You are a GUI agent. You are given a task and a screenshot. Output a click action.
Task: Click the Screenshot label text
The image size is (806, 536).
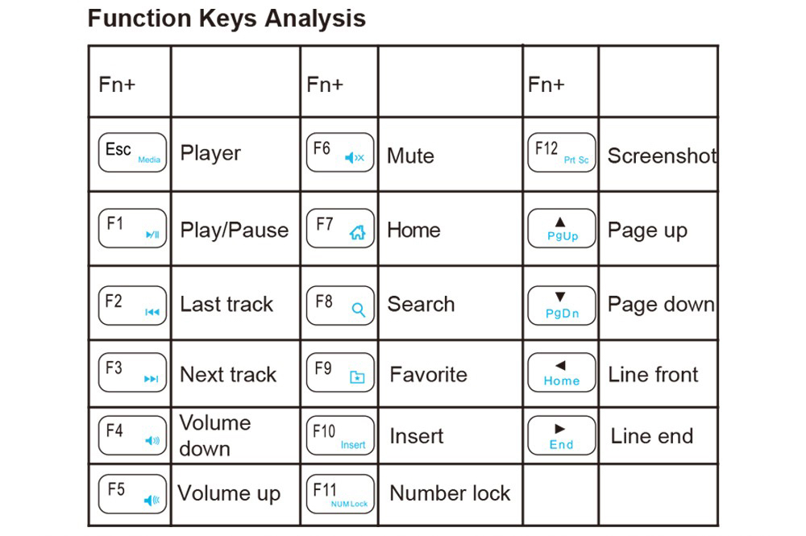tap(662, 156)
